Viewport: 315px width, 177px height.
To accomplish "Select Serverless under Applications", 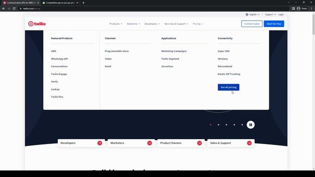I will pyautogui.click(x=167, y=66).
